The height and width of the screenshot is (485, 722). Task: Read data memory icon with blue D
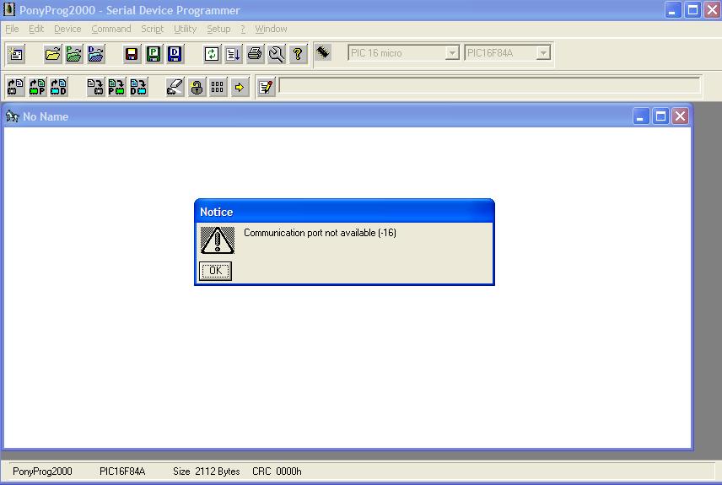click(x=58, y=87)
